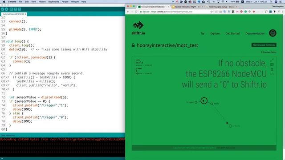This screenshot has height=160, width=285.
Task: Click code line 'int sensorValue = digitalRead(5);'
Action: (x=38, y=97)
